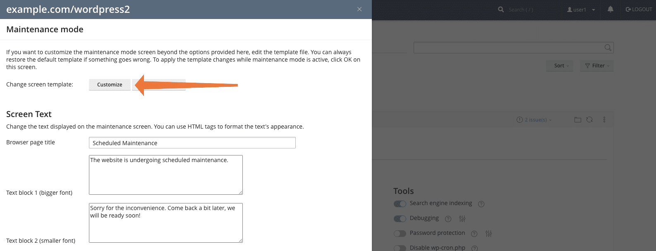Viewport: 656px width, 251px height.
Task: Toggle Search engine indexing switch
Action: pyautogui.click(x=400, y=204)
